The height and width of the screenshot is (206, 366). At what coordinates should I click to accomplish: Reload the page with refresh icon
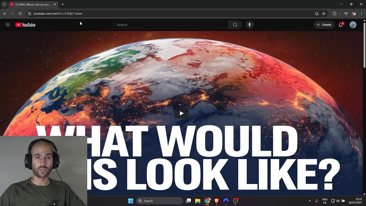[x=20, y=13]
